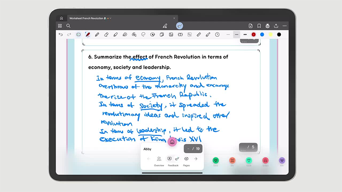Select the Shapes tool
Image resolution: width=342 pixels, height=192 pixels.
(134, 35)
